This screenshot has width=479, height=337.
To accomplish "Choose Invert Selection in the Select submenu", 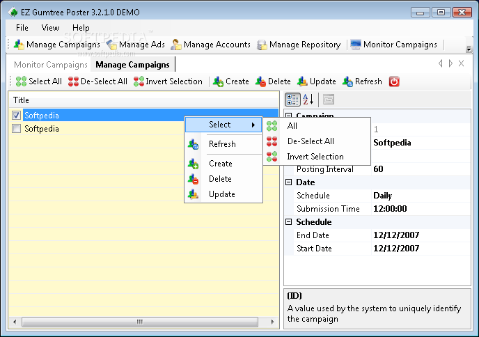I will click(317, 157).
